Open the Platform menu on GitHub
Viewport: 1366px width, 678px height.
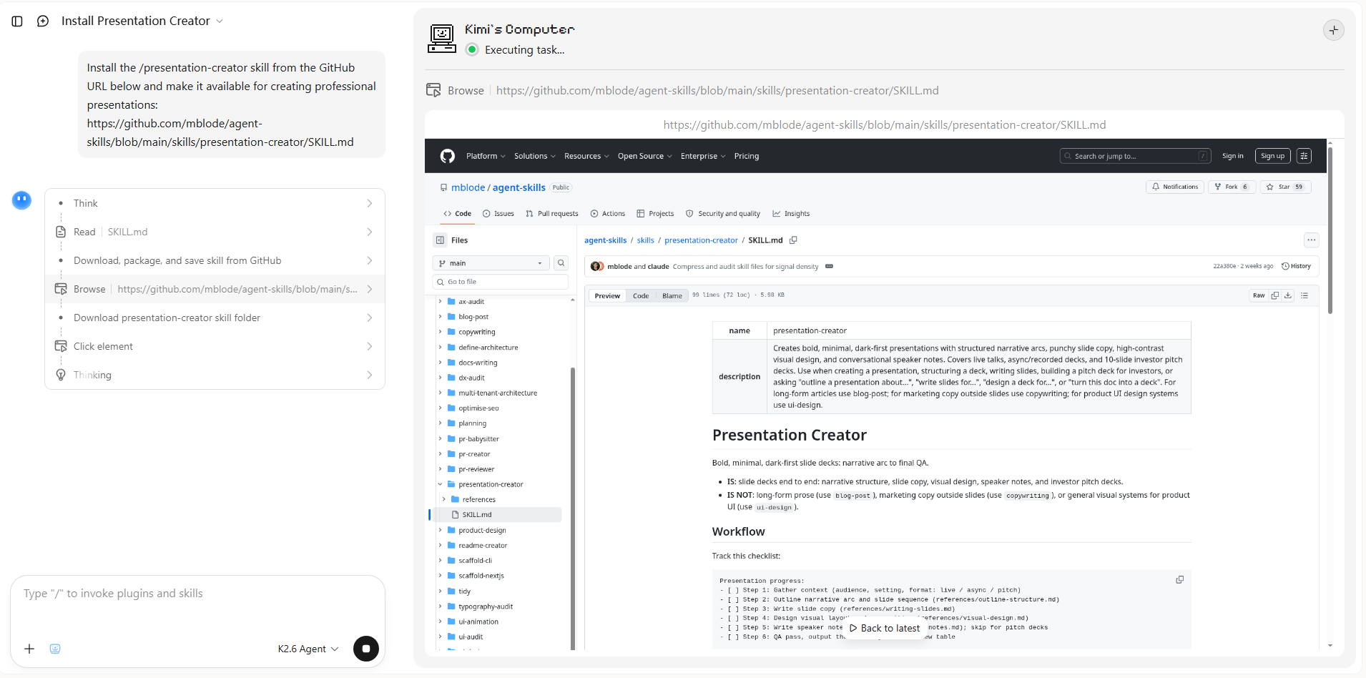(486, 156)
